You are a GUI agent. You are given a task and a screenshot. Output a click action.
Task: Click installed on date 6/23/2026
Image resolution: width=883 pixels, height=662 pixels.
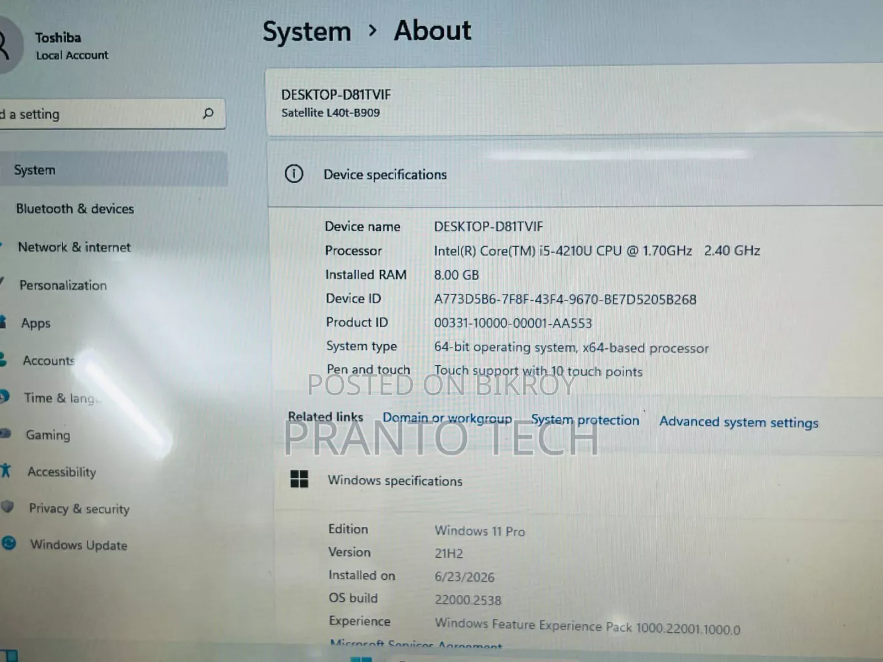click(465, 577)
